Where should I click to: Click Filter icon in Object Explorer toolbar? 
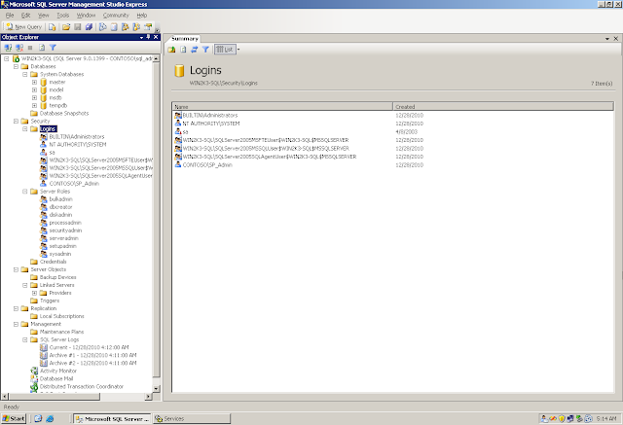click(53, 48)
